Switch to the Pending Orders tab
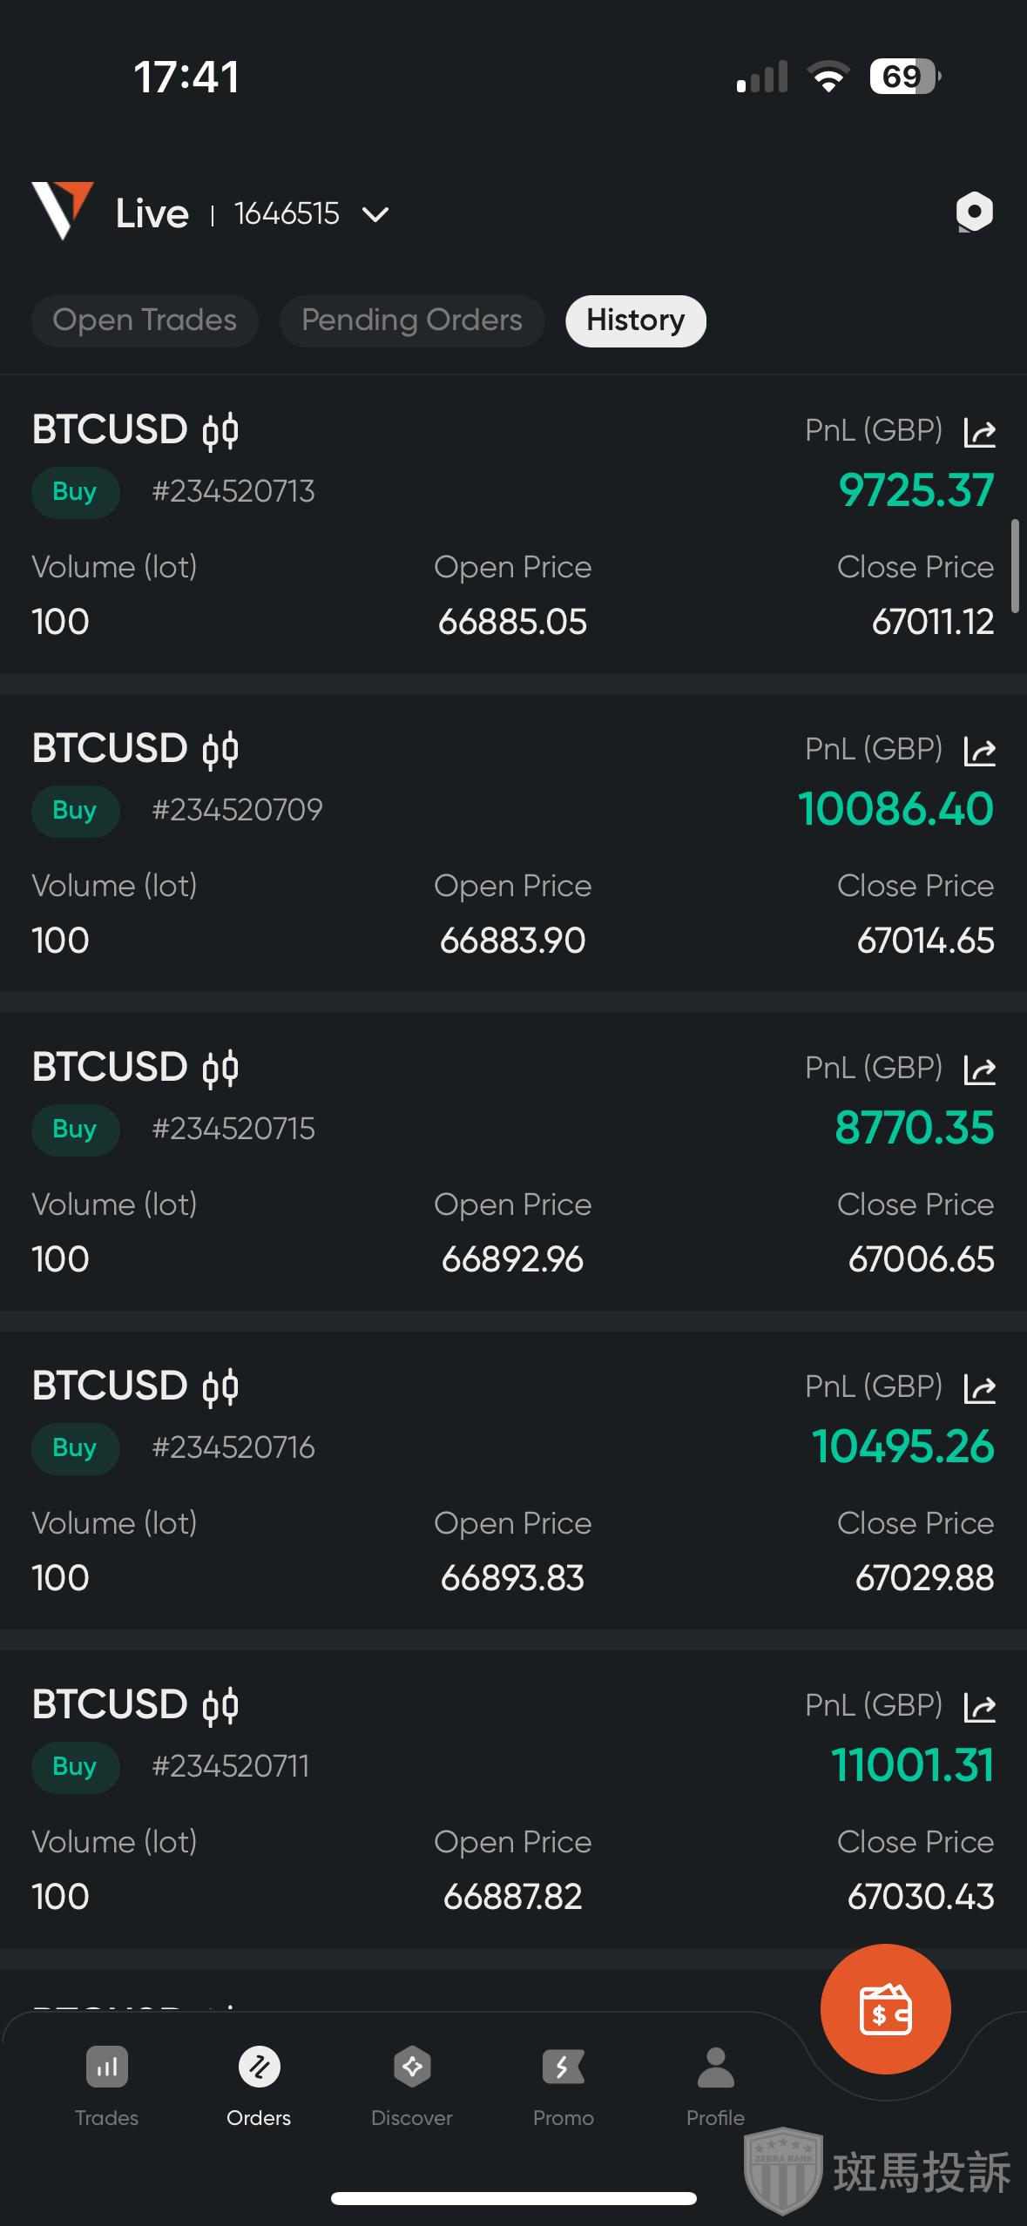This screenshot has height=2226, width=1027. point(412,320)
